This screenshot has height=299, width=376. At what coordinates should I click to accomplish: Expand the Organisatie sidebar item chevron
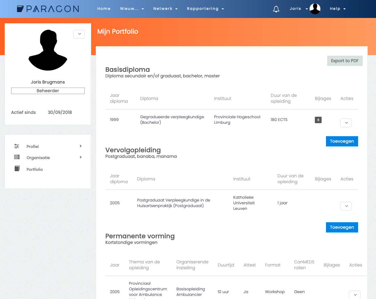tap(81, 157)
